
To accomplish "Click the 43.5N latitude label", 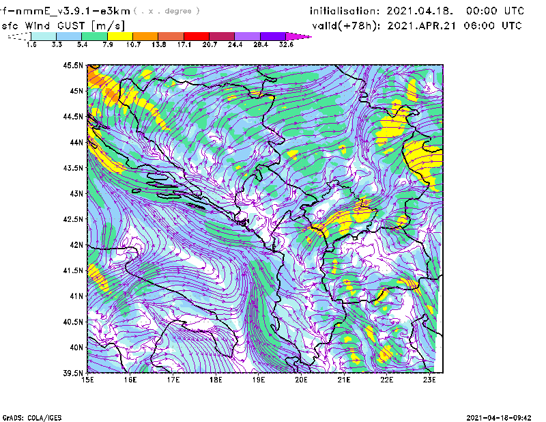I will coord(74,168).
